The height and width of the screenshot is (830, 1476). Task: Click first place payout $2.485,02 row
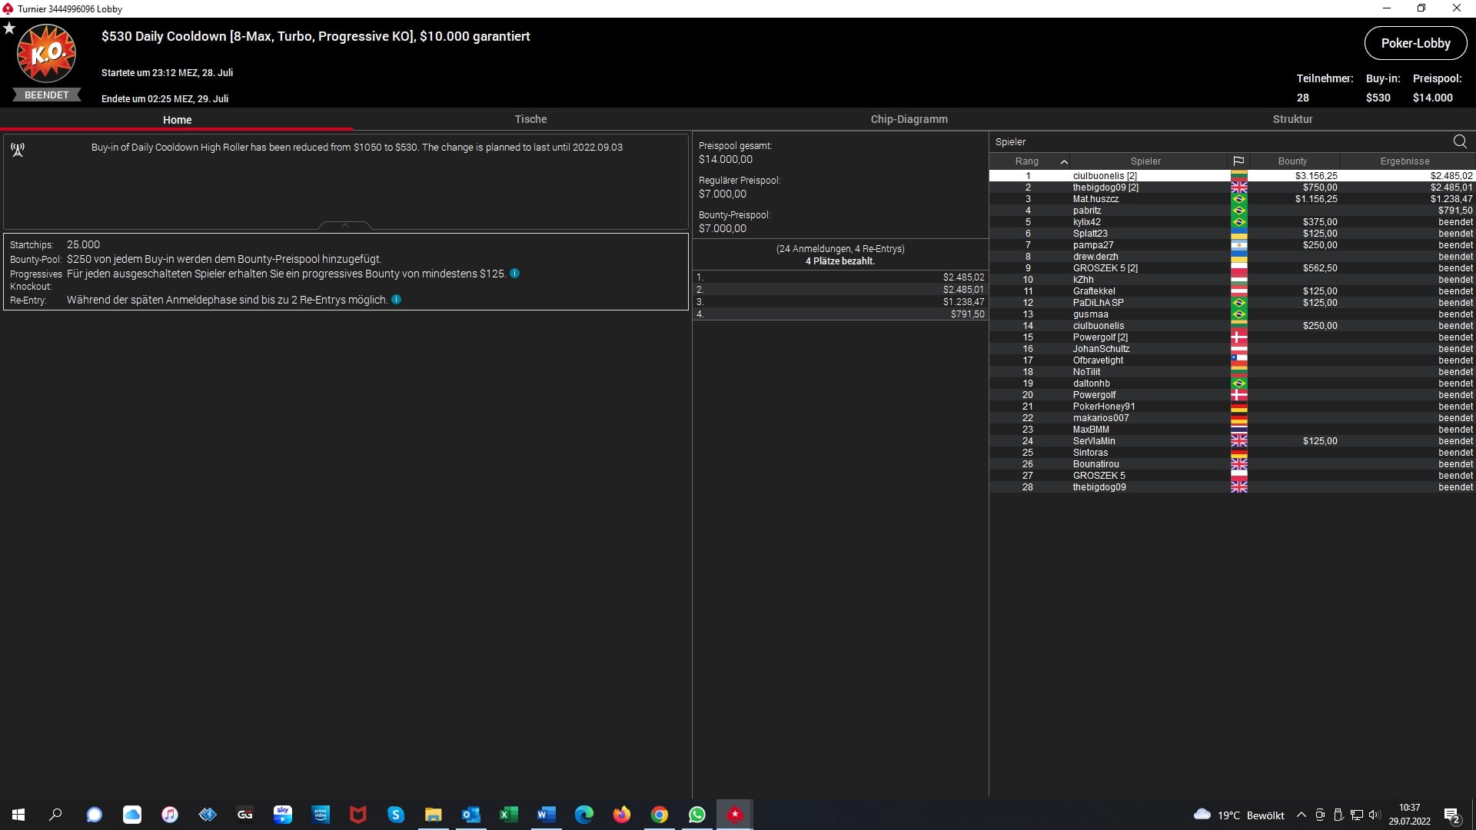[840, 277]
